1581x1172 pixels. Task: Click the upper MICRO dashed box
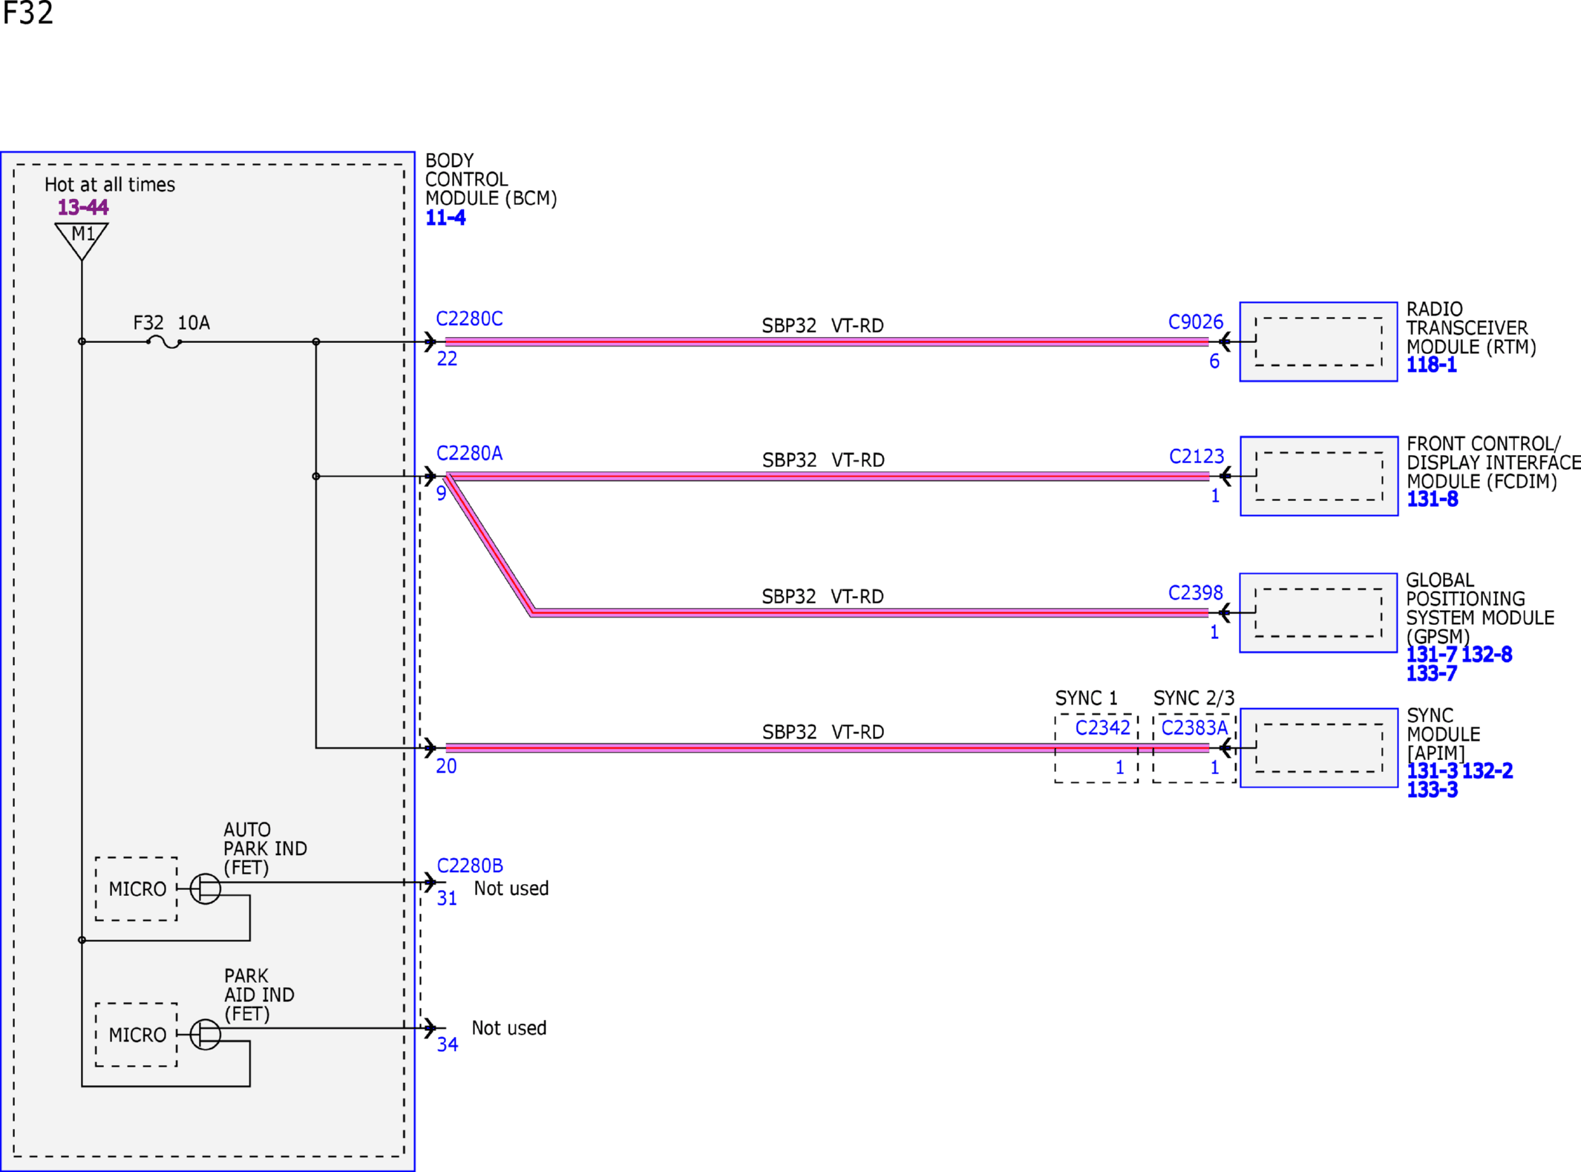137,888
